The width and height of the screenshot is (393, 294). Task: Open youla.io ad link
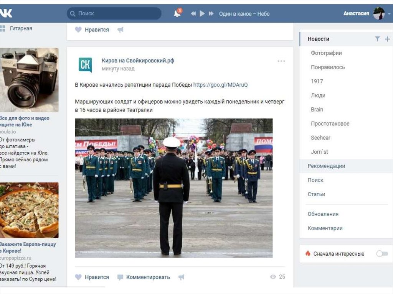[x=8, y=132]
